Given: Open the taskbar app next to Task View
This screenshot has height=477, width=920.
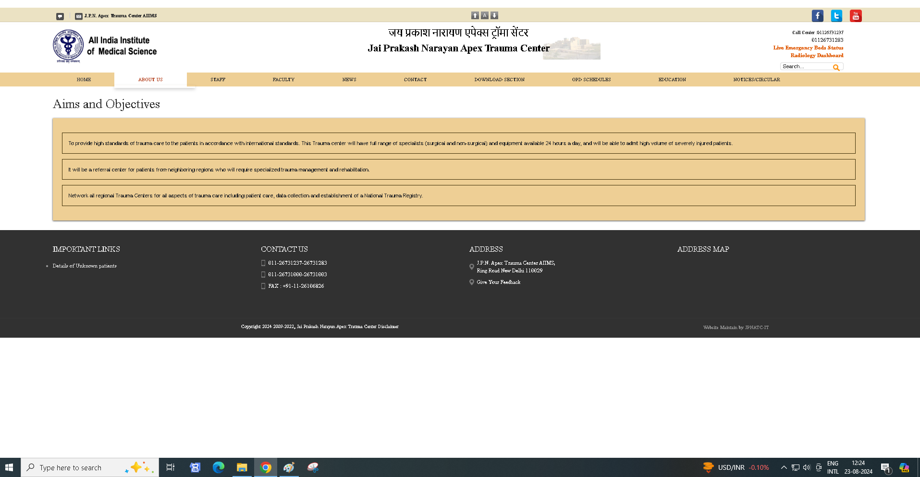Looking at the screenshot, I should (195, 467).
